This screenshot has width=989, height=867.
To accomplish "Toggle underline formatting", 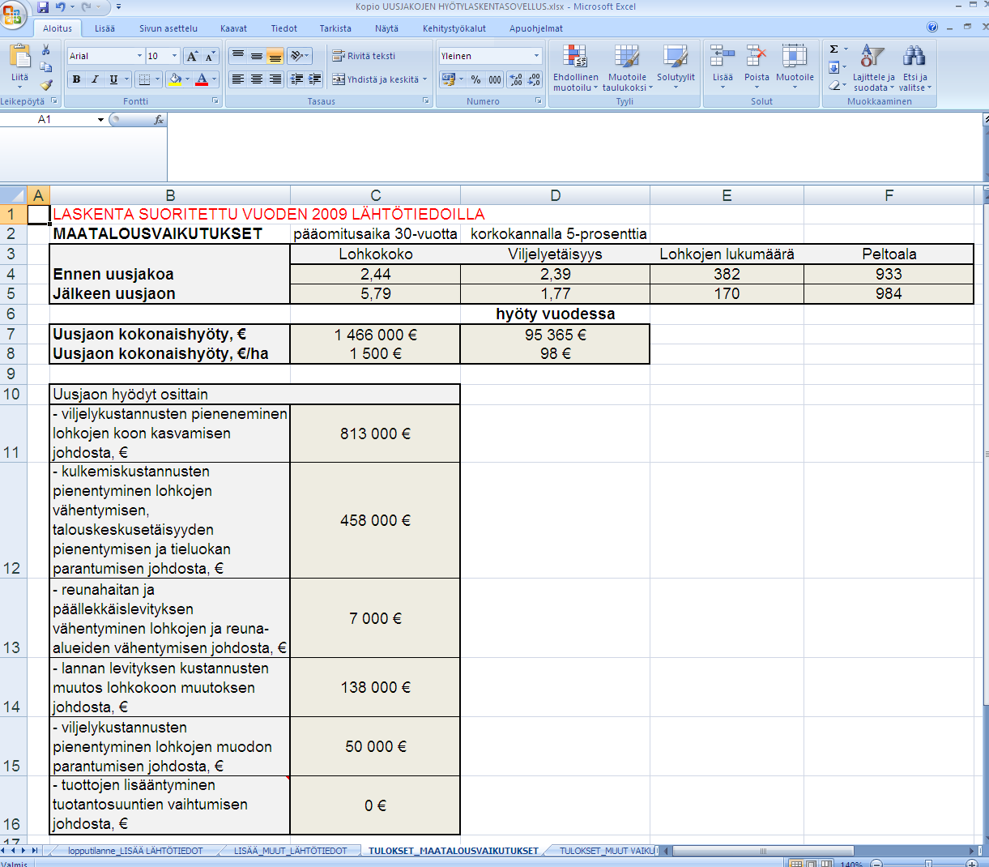I will 113,79.
